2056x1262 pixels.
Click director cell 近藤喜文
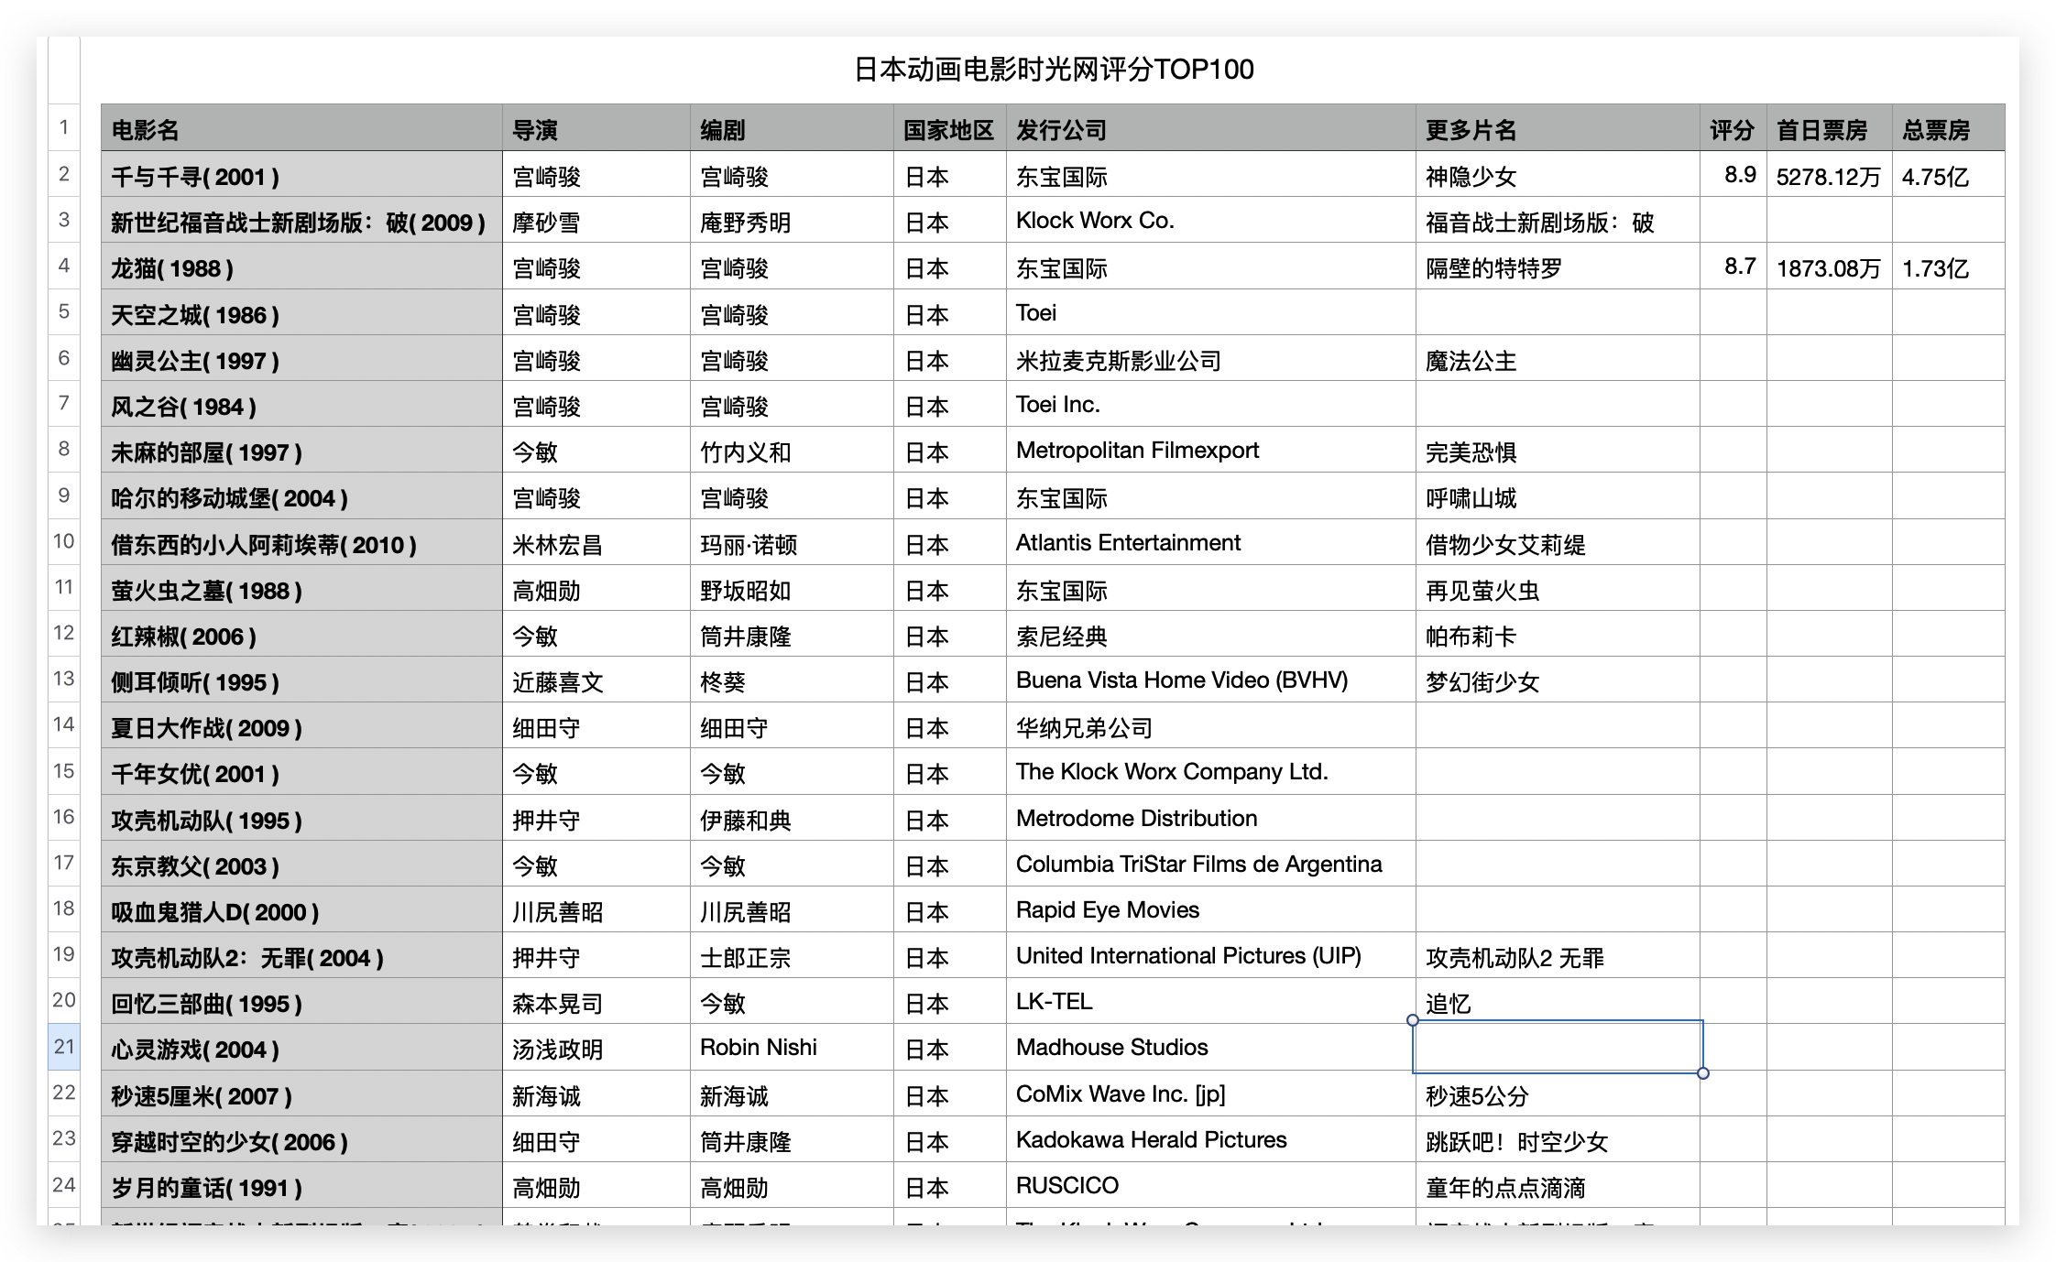tap(596, 680)
